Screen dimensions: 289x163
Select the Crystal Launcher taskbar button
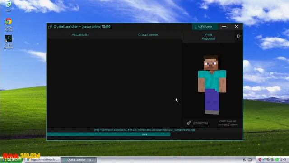tap(79, 160)
